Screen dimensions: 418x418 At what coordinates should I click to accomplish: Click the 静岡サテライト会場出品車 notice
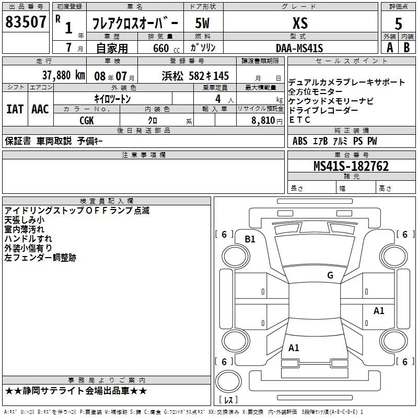click(76, 391)
